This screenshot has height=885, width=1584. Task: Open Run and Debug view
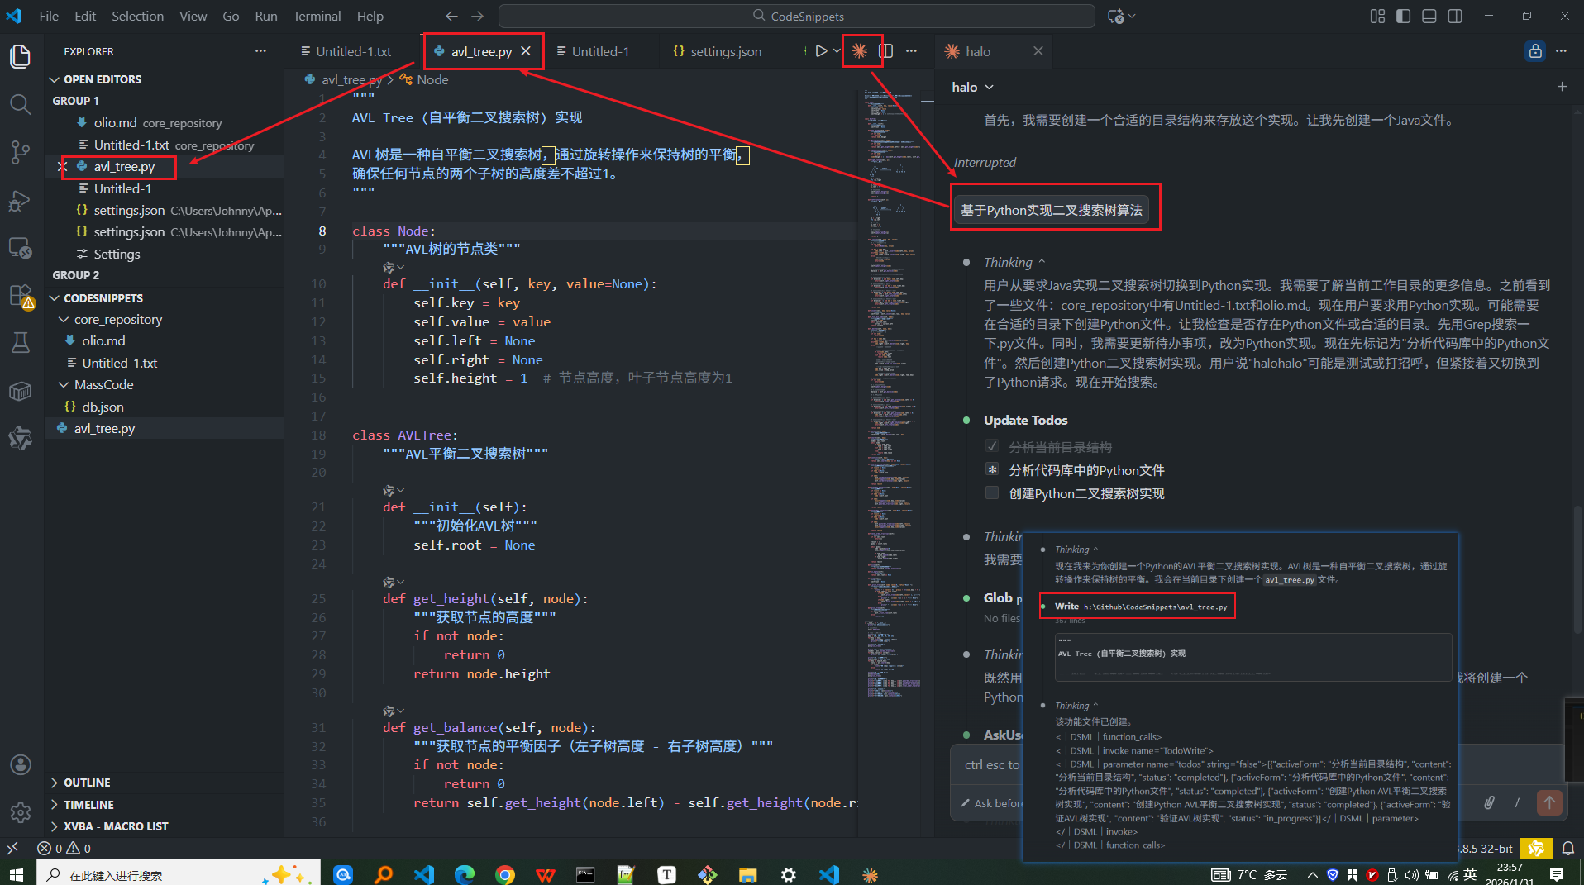click(x=21, y=200)
